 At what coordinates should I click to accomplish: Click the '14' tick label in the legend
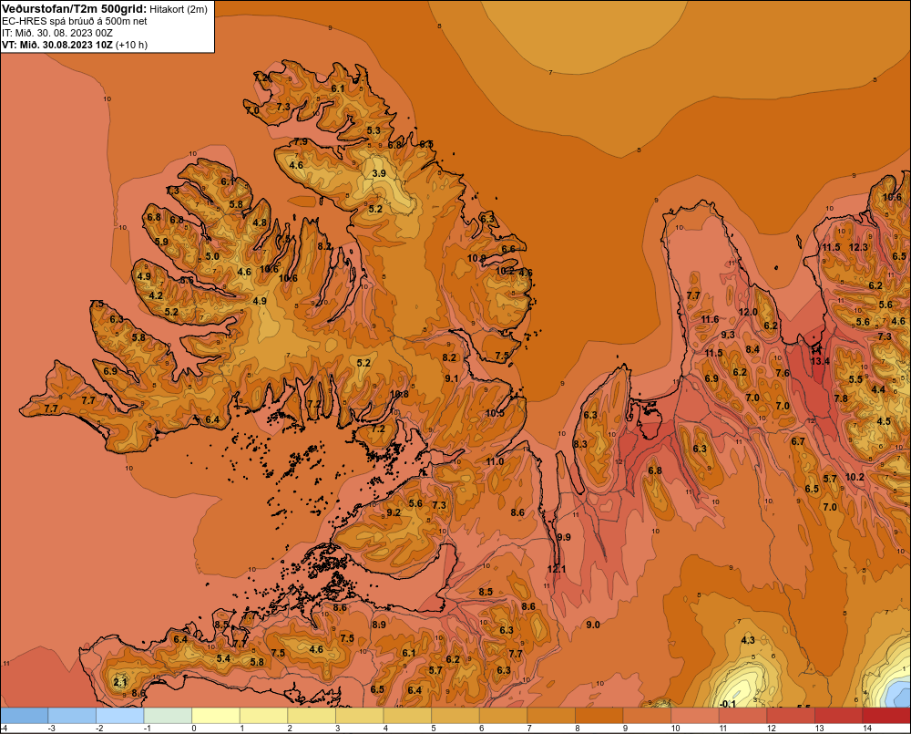[867, 729]
